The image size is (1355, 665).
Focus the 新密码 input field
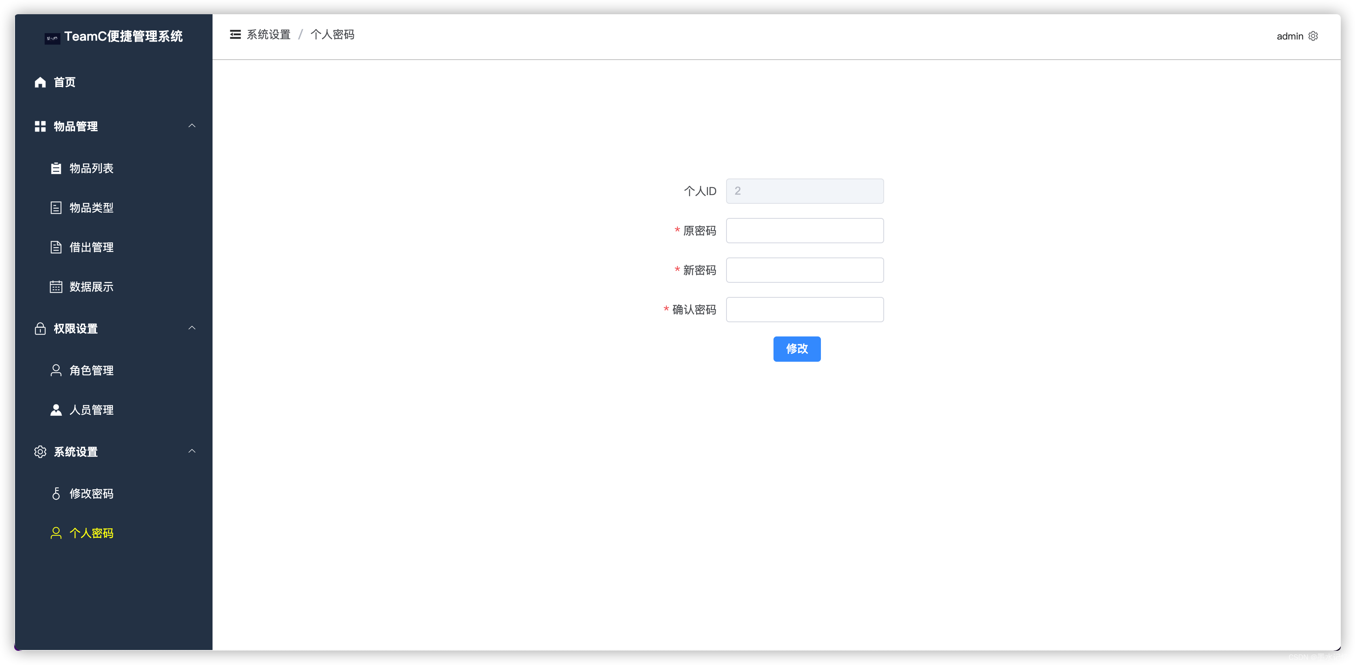click(x=805, y=270)
